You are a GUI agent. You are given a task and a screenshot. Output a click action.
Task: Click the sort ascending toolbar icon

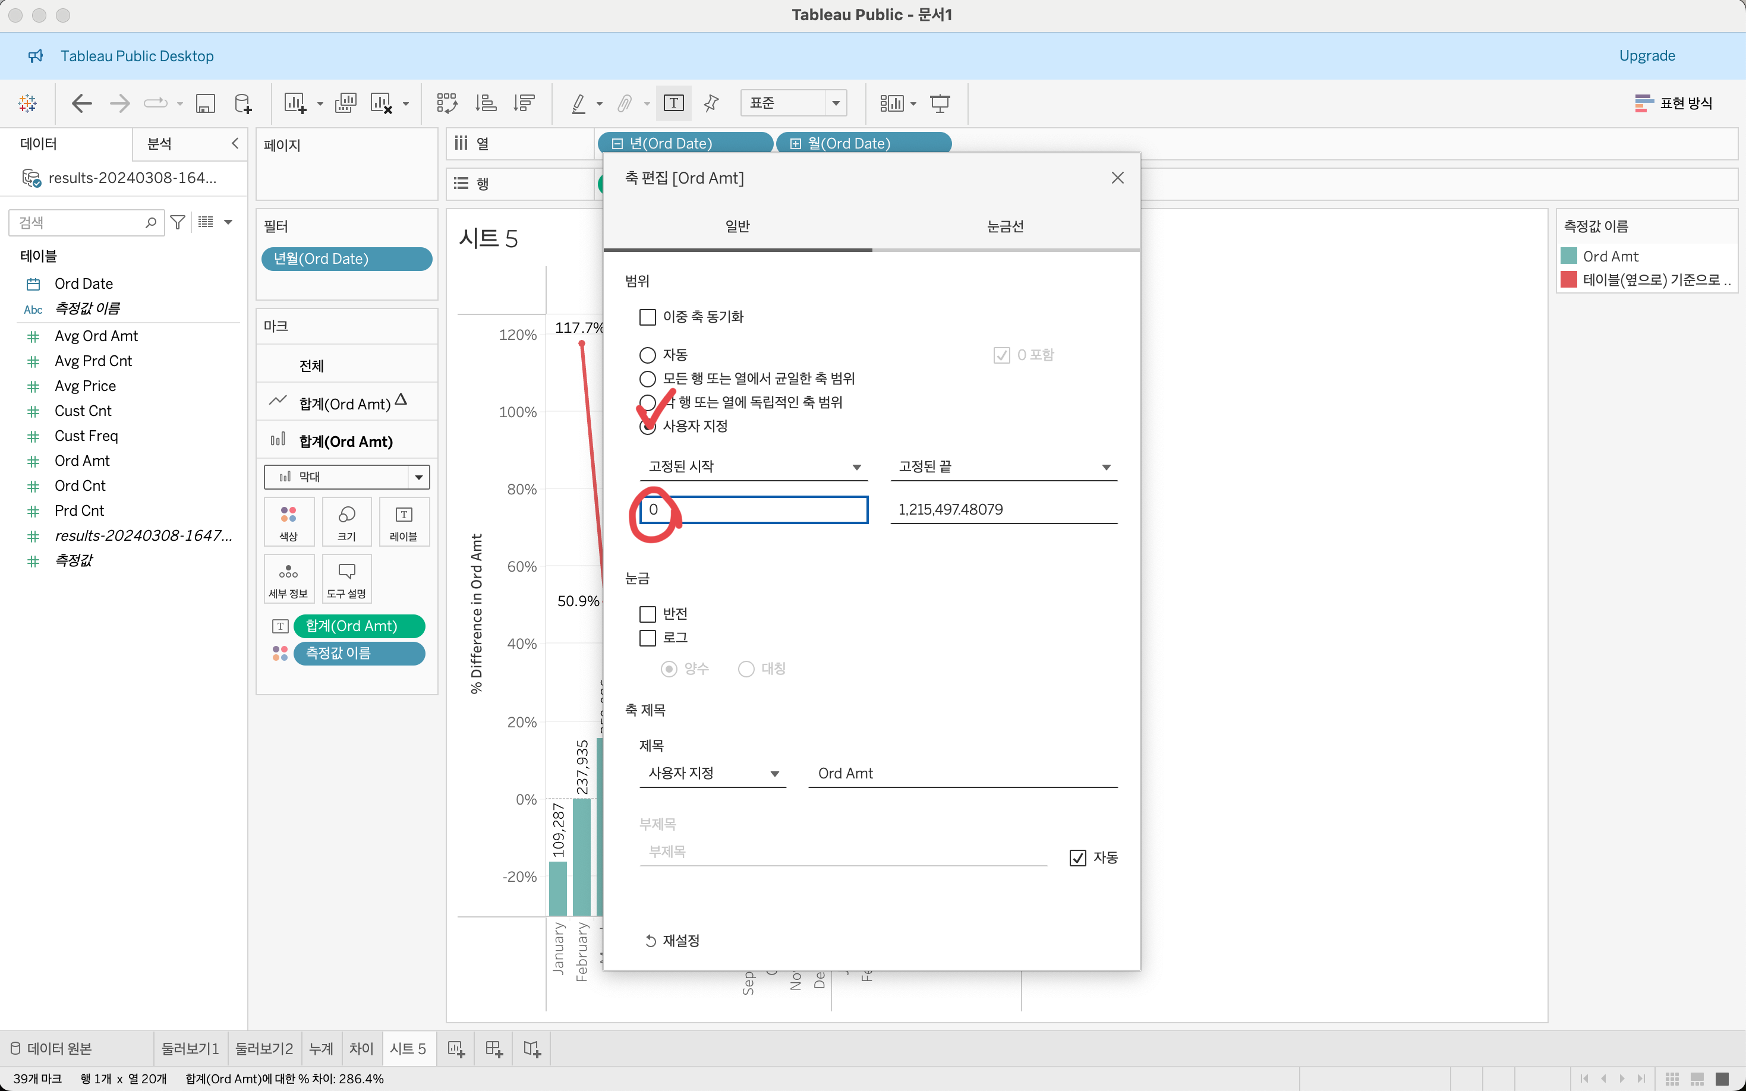tap(486, 103)
